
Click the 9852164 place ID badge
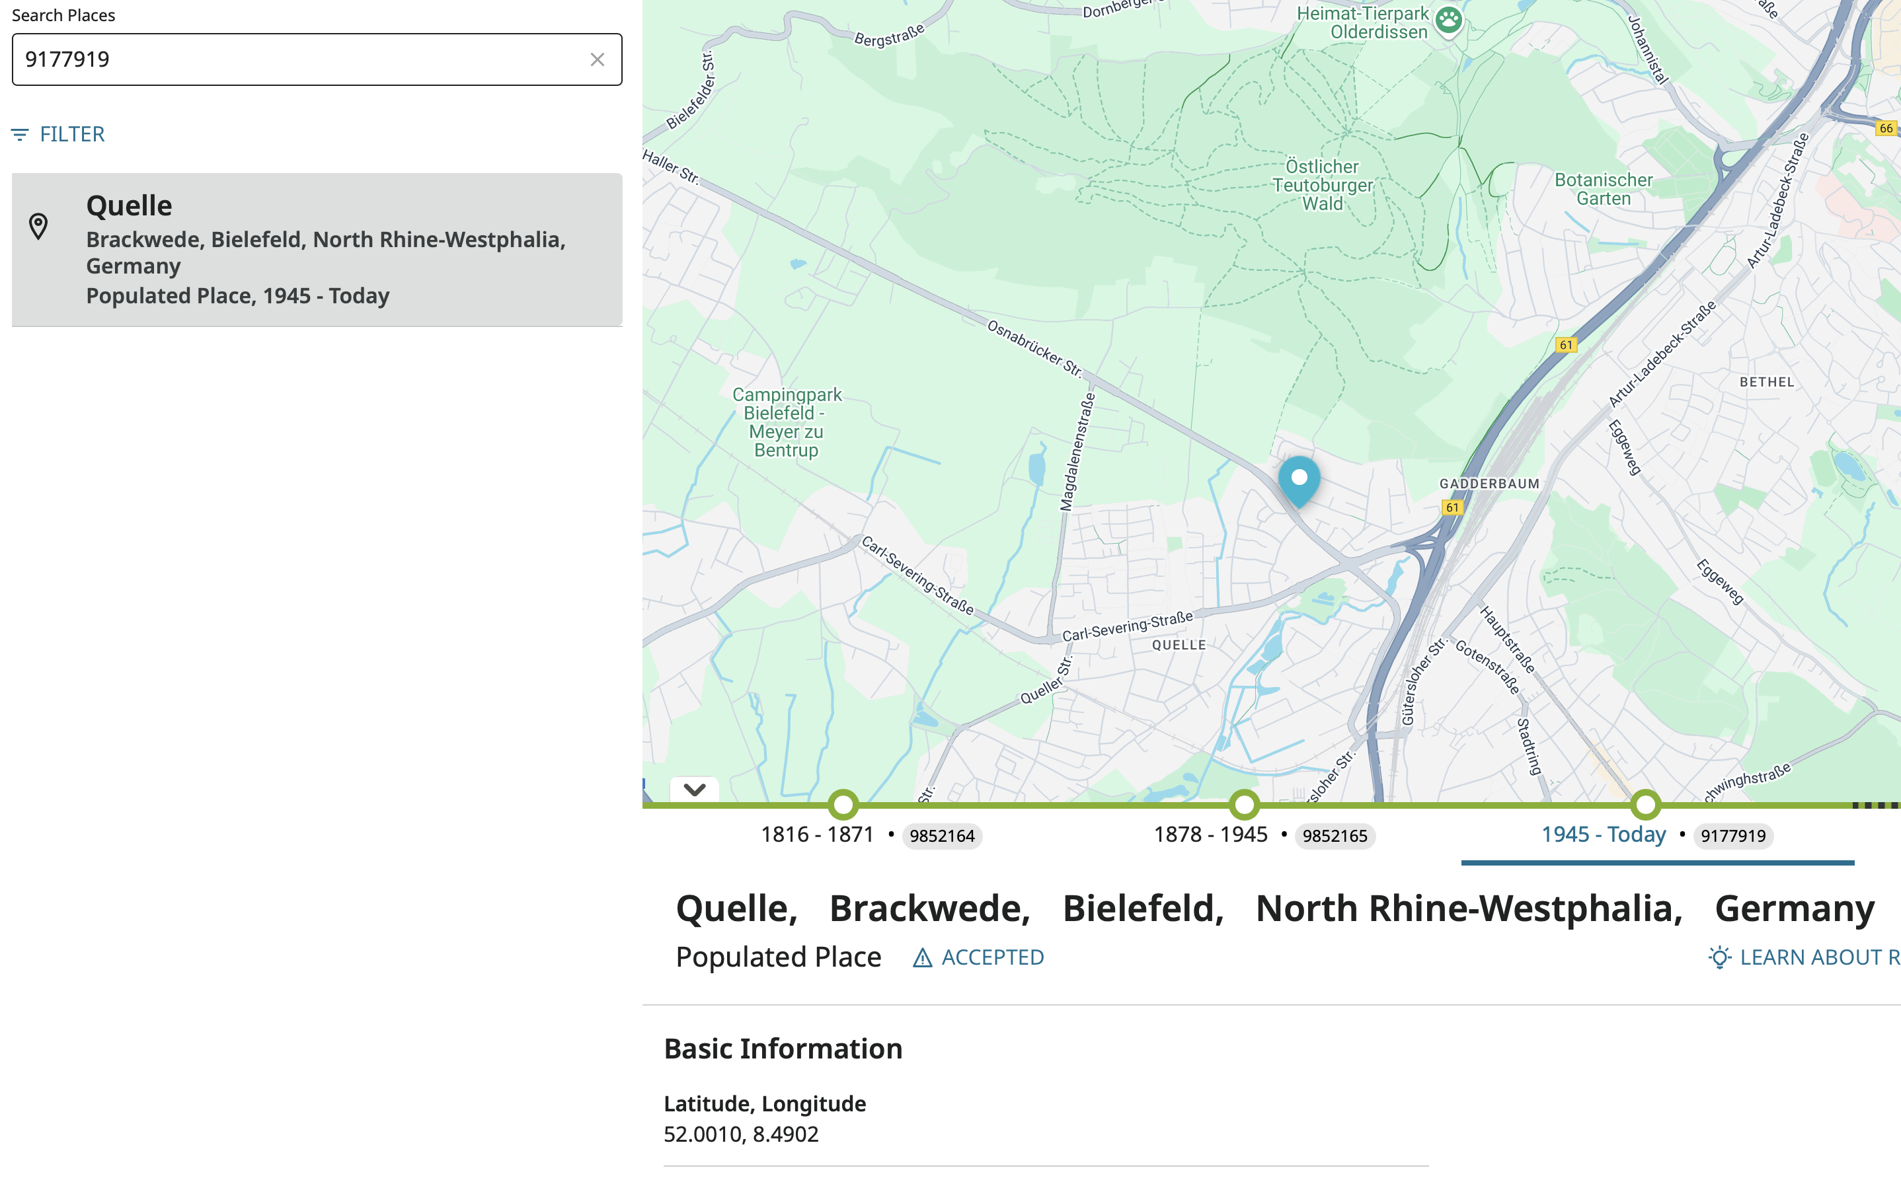(941, 836)
